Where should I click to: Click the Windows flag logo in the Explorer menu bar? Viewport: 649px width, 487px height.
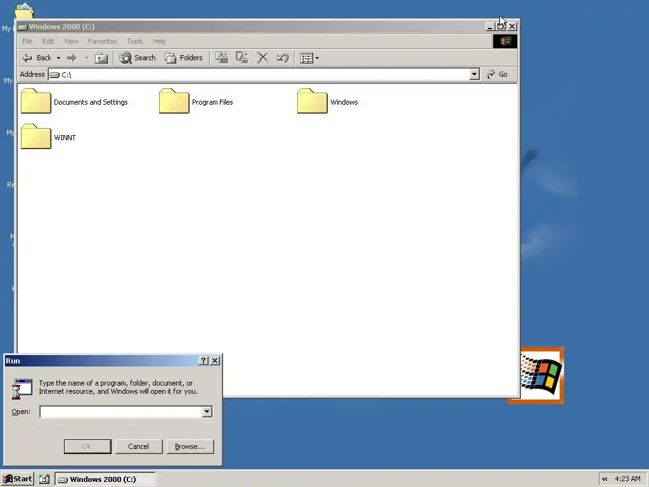click(x=505, y=41)
